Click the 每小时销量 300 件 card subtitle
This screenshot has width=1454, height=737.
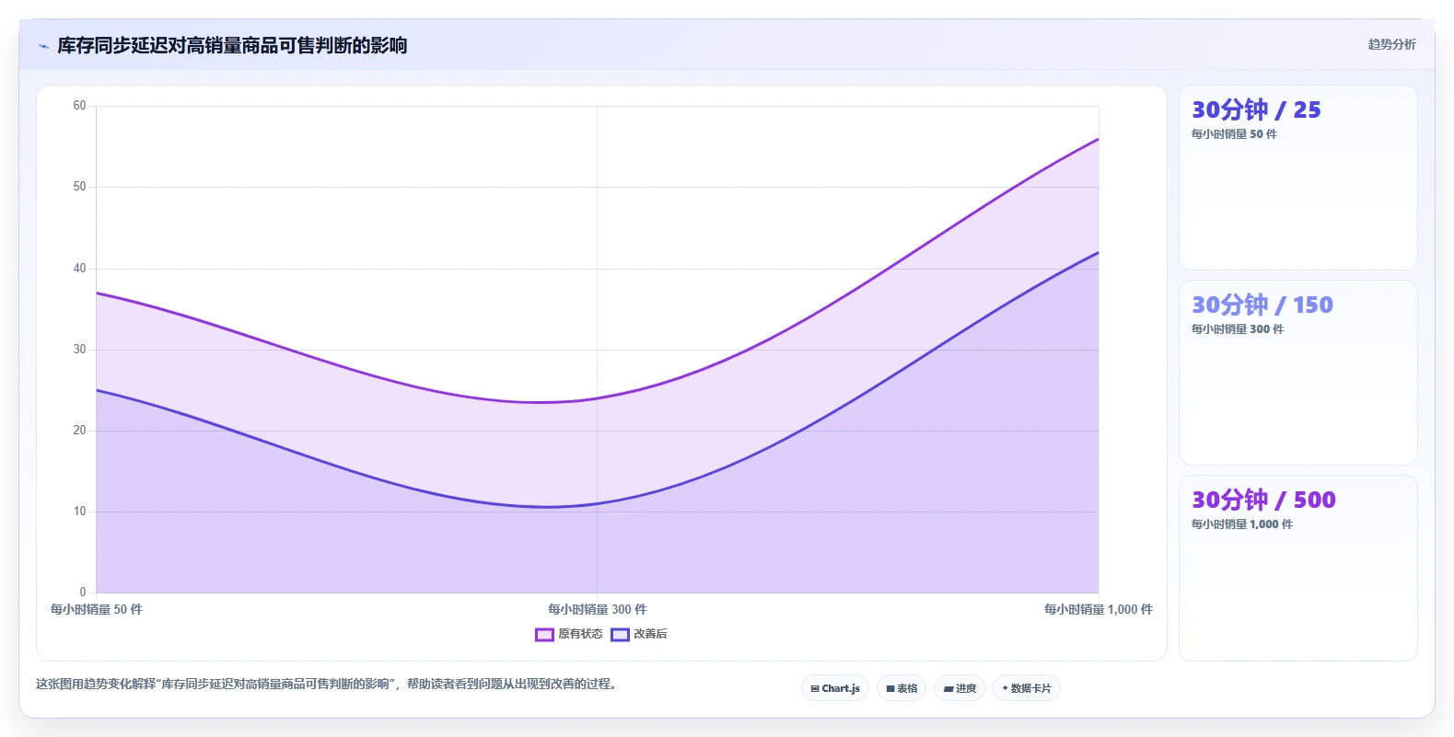click(1238, 329)
